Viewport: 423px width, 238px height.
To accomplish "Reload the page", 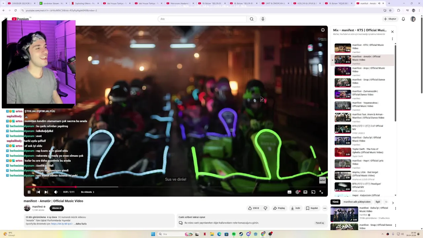I will click(15, 11).
